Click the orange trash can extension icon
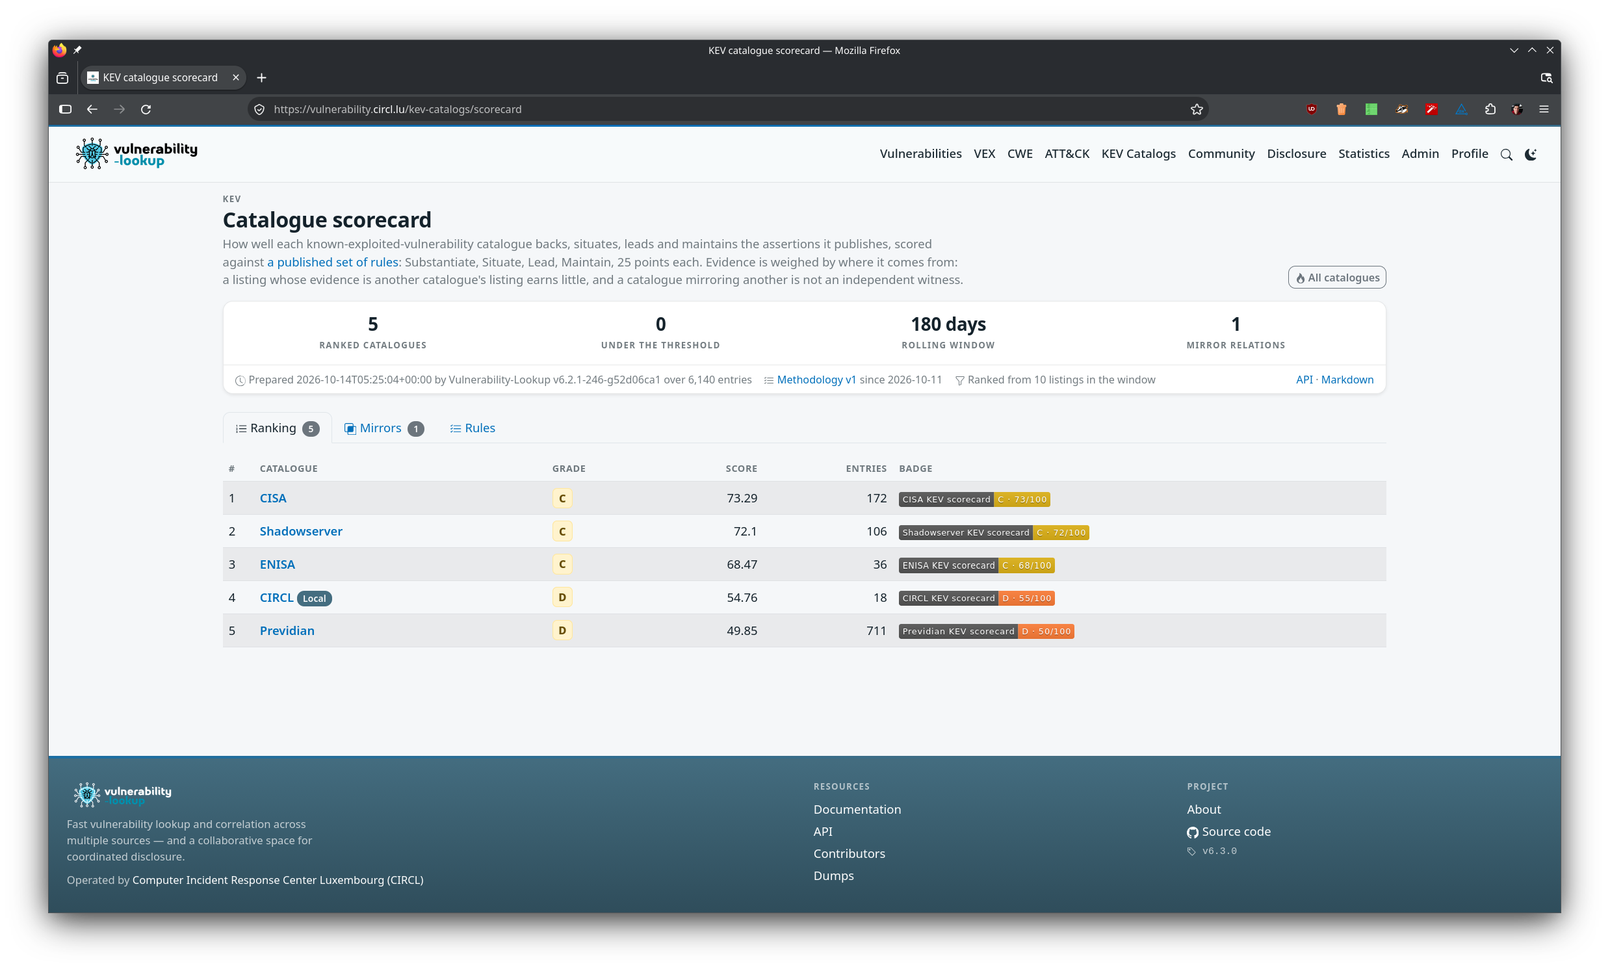1610x971 pixels. pos(1342,109)
